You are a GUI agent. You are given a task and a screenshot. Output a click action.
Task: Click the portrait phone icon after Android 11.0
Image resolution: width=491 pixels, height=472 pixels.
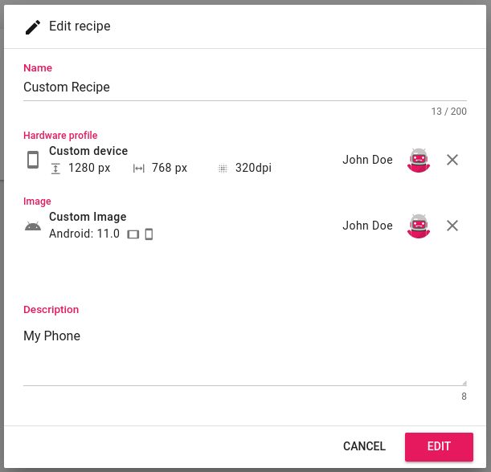click(149, 234)
